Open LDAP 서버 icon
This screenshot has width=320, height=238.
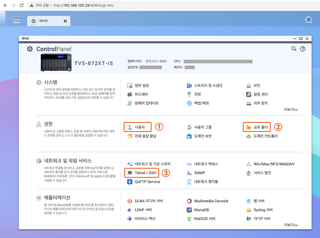[x=130, y=210]
